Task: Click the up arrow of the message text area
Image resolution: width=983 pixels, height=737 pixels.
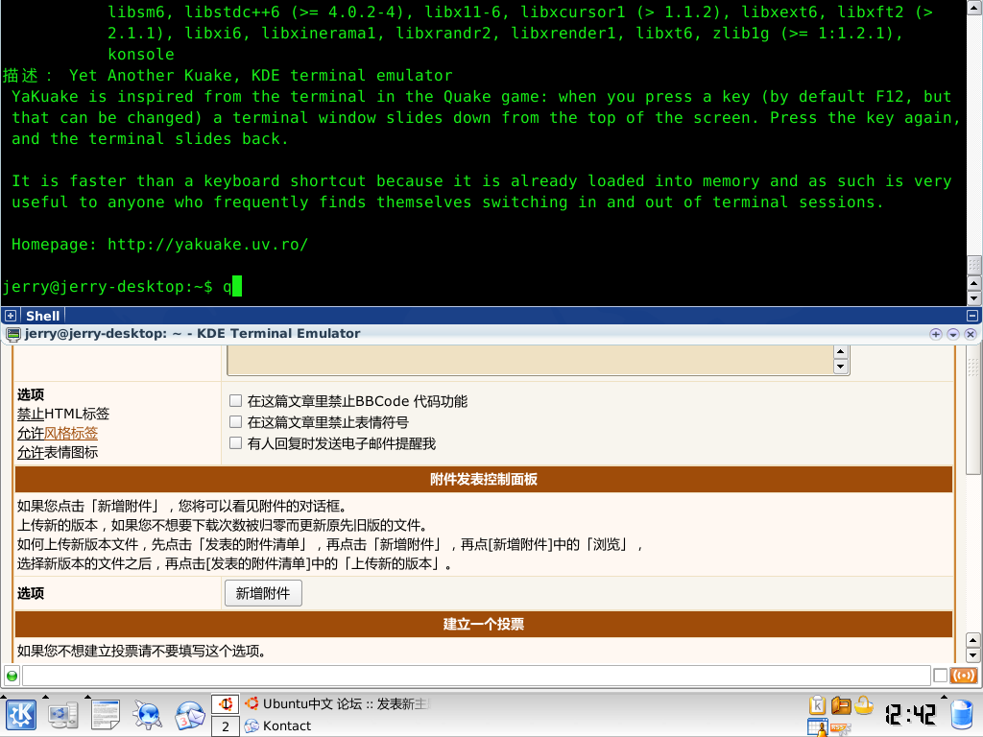Action: [x=841, y=351]
